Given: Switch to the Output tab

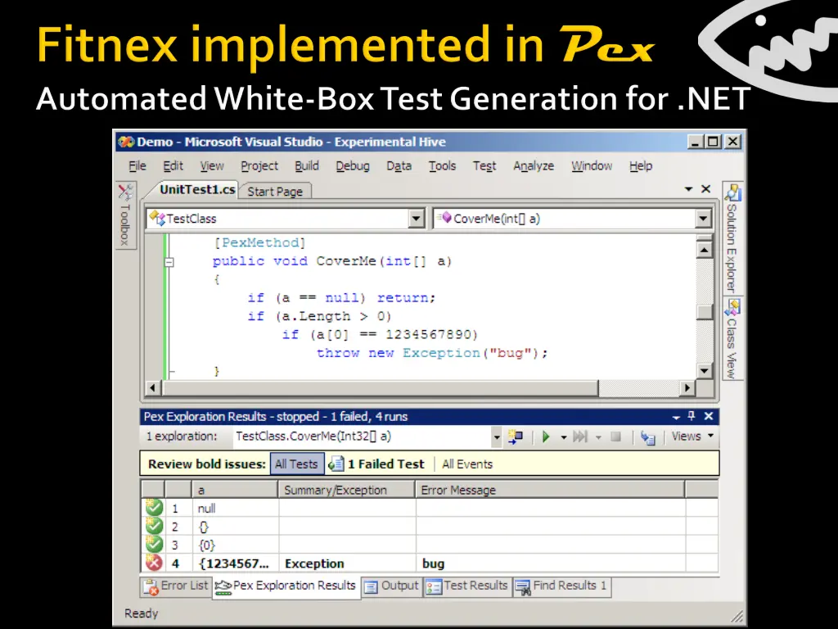Looking at the screenshot, I should [392, 586].
